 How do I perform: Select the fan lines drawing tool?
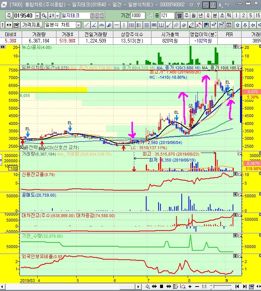point(110,25)
